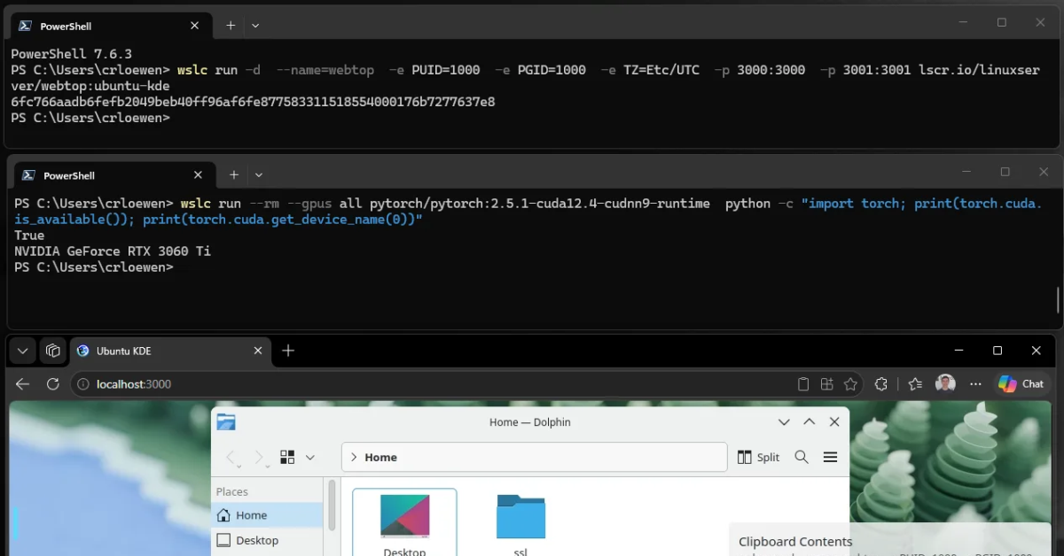Click NVIDIA GeForce RTX 3060 Ti output line
The height and width of the screenshot is (556, 1064).
(113, 251)
